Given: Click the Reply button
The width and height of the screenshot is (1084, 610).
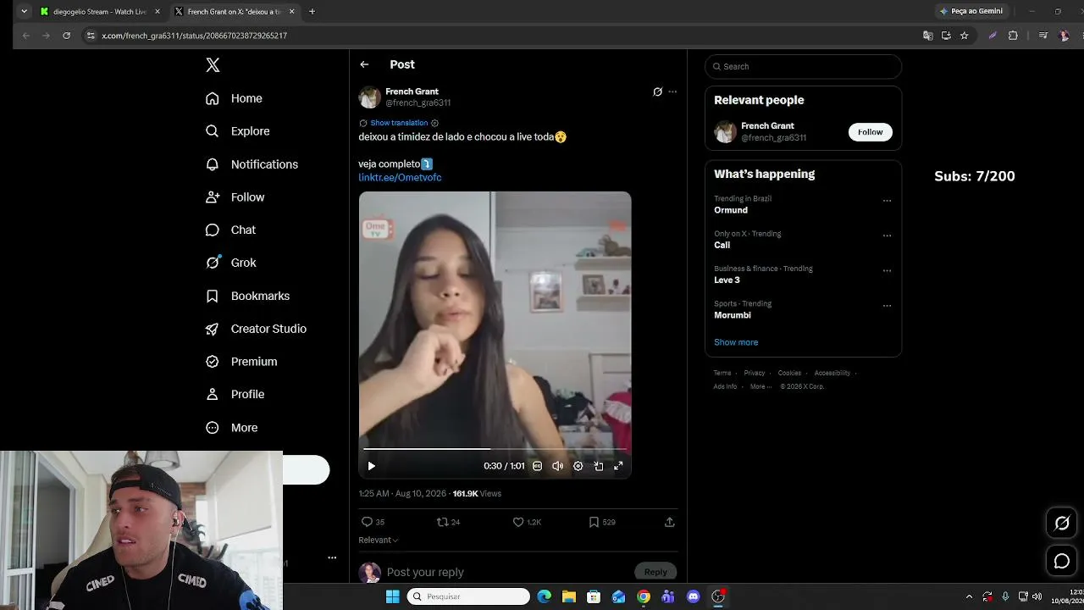Looking at the screenshot, I should click(x=655, y=572).
